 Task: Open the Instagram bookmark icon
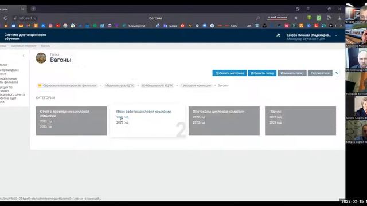50,26
